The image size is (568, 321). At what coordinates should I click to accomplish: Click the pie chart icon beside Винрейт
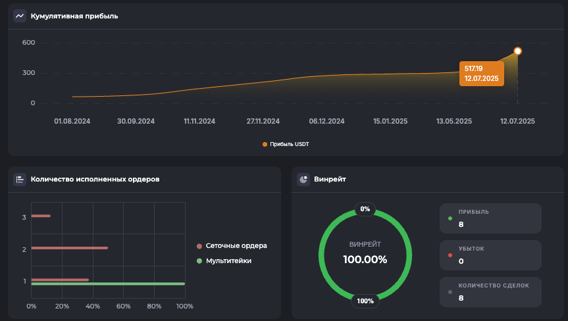click(x=303, y=179)
